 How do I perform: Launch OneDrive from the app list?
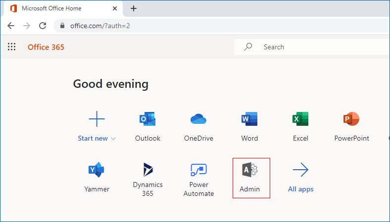coord(198,126)
